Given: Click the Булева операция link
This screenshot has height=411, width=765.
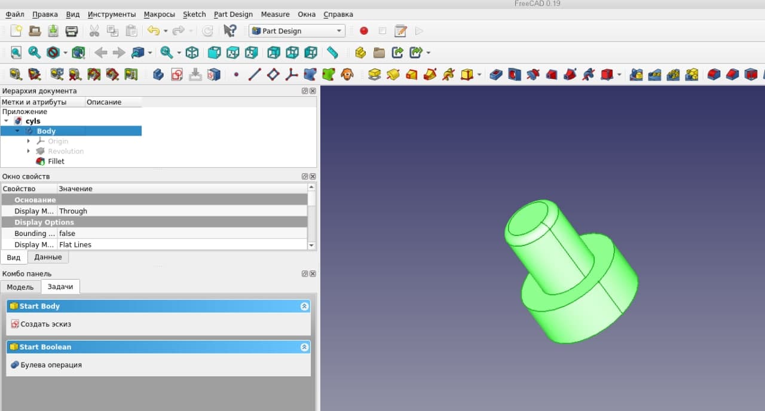Looking at the screenshot, I should (x=51, y=364).
